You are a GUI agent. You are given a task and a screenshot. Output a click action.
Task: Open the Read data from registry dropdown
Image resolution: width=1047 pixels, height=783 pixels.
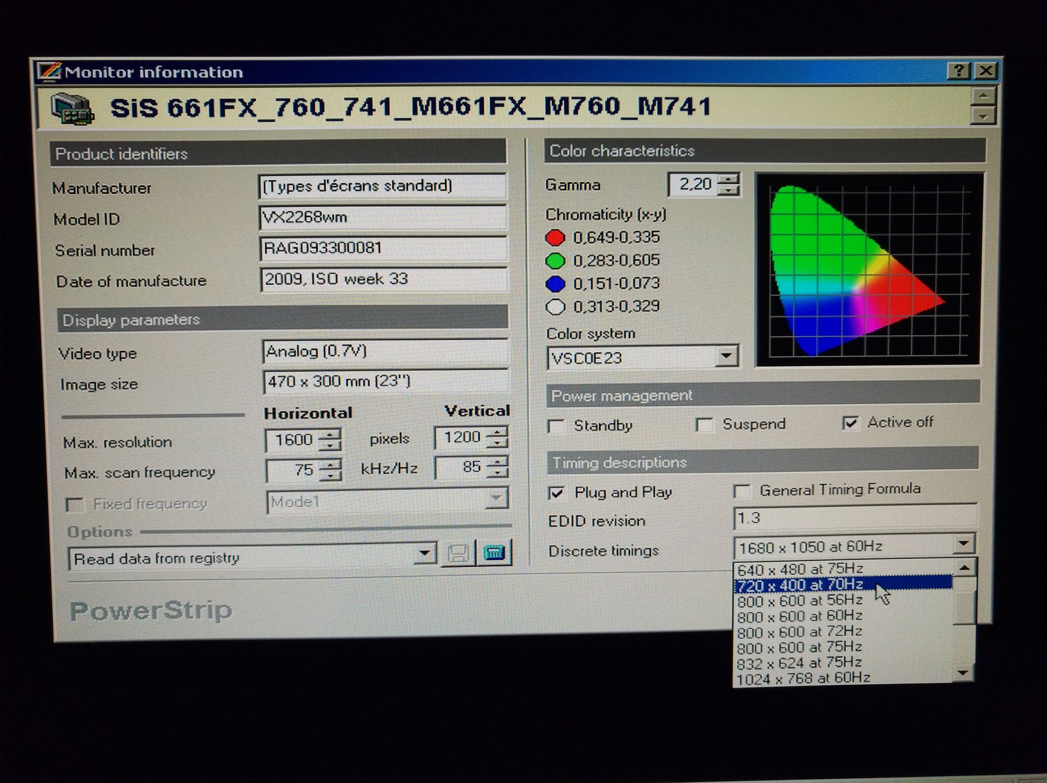pyautogui.click(x=424, y=555)
